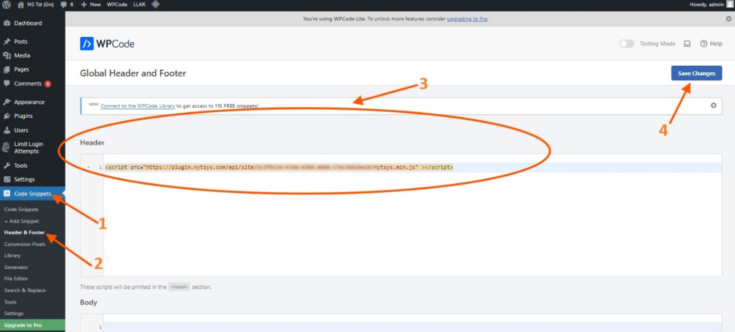Click the Posts pin icon
Viewport: 735px width, 332px height.
pyautogui.click(x=7, y=42)
